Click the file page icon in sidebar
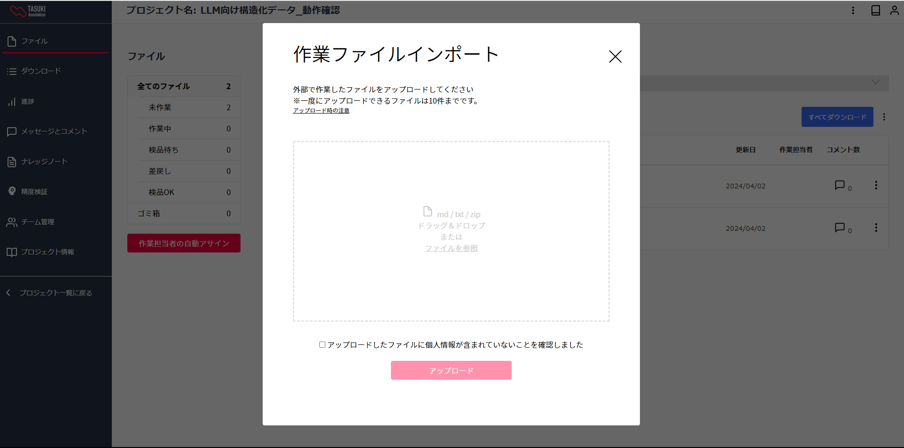The width and height of the screenshot is (904, 448). pyautogui.click(x=12, y=41)
